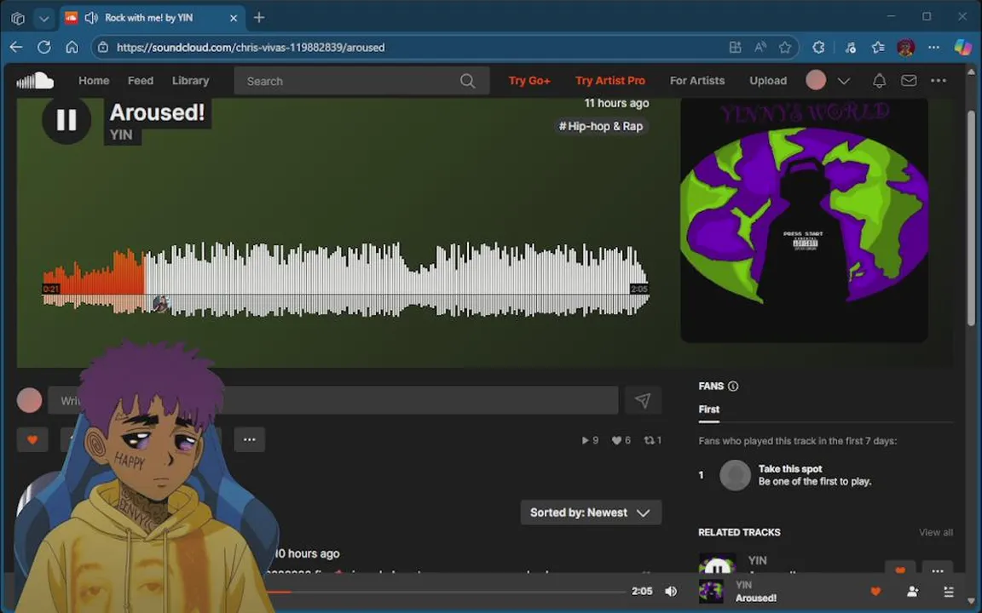Open the SoundCloud logo home link
The height and width of the screenshot is (613, 982).
pos(35,81)
